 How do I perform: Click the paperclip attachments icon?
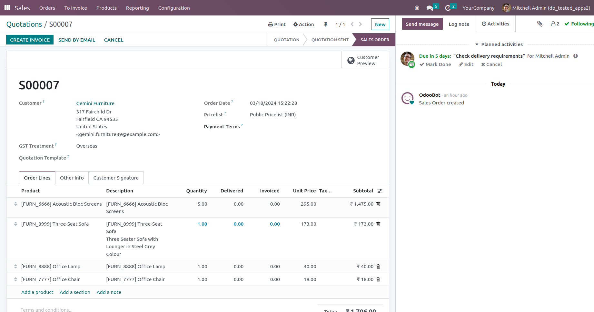click(540, 24)
